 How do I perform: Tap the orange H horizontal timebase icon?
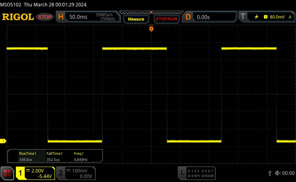61,17
